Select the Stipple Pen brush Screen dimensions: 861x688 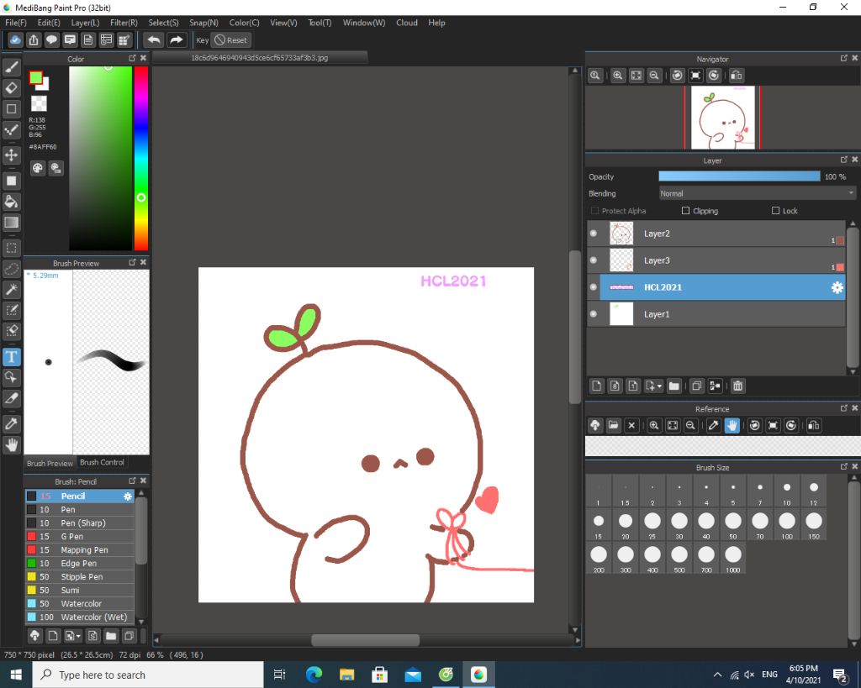tap(80, 576)
